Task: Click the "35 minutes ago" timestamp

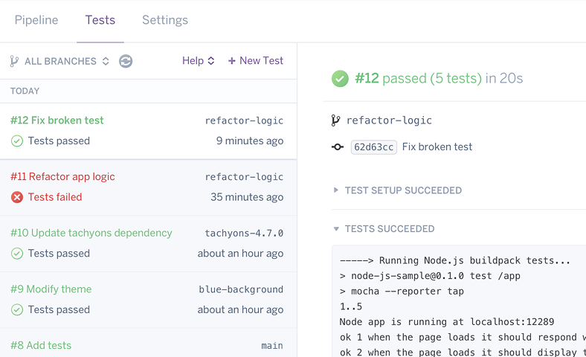Action: 247,197
